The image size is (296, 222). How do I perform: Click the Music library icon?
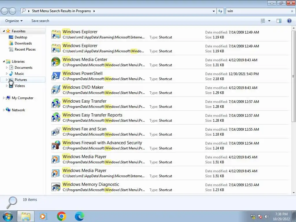tap(11, 74)
